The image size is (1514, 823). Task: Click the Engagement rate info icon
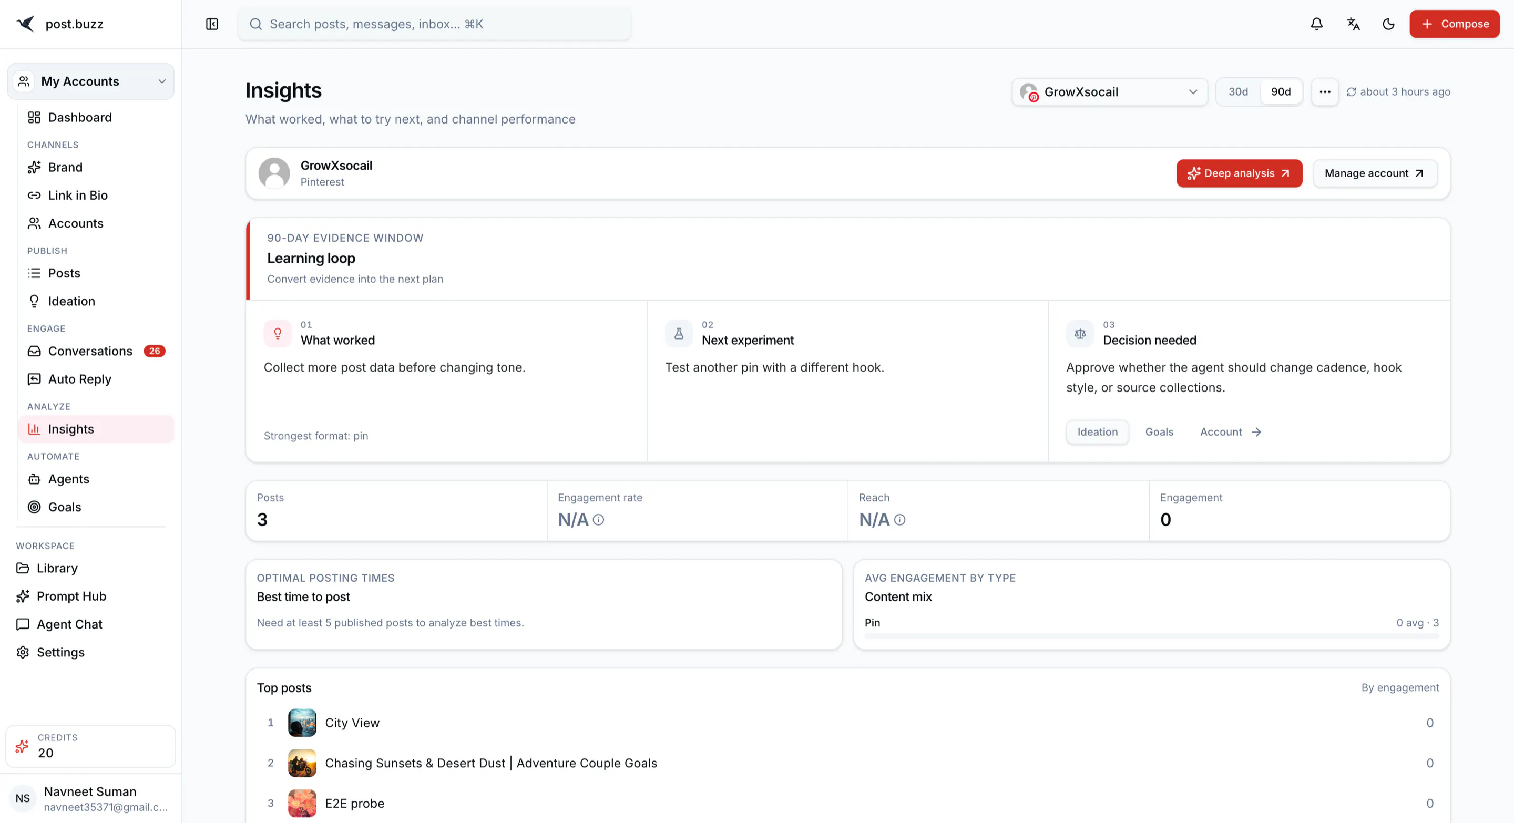tap(598, 520)
